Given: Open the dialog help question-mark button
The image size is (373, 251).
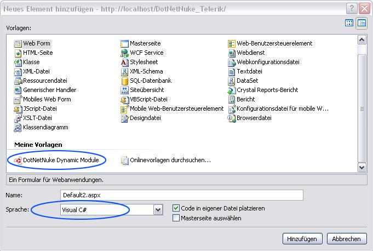Looking at the screenshot, I should point(352,8).
